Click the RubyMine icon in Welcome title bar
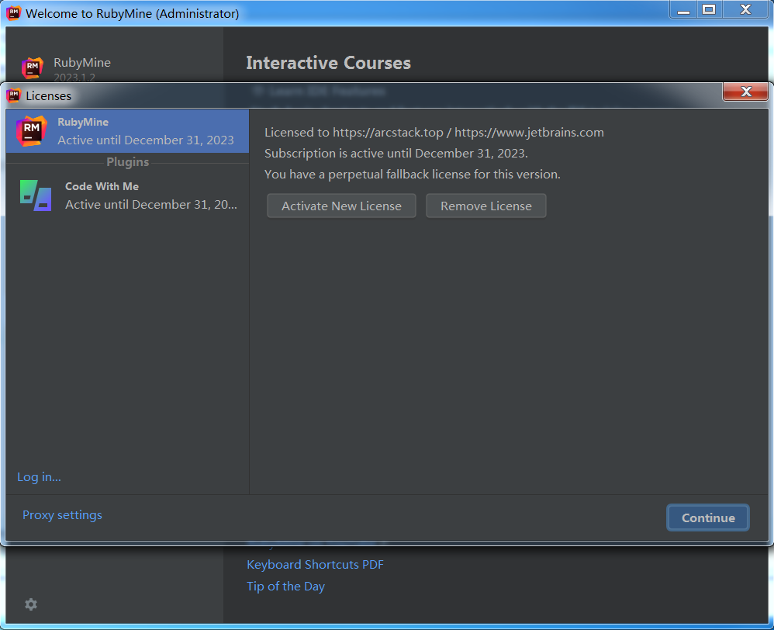Viewport: 774px width, 630px height. click(x=13, y=13)
